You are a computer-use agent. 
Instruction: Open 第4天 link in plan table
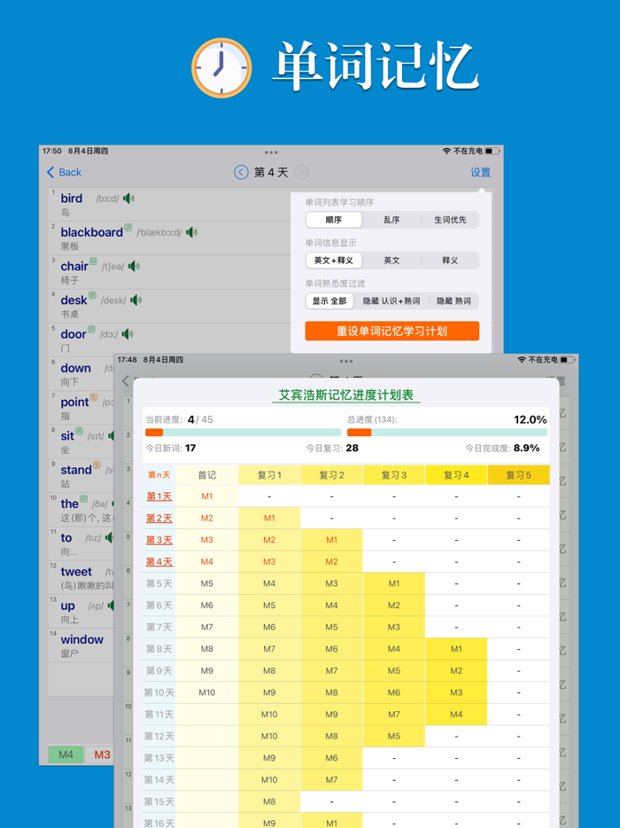click(159, 562)
